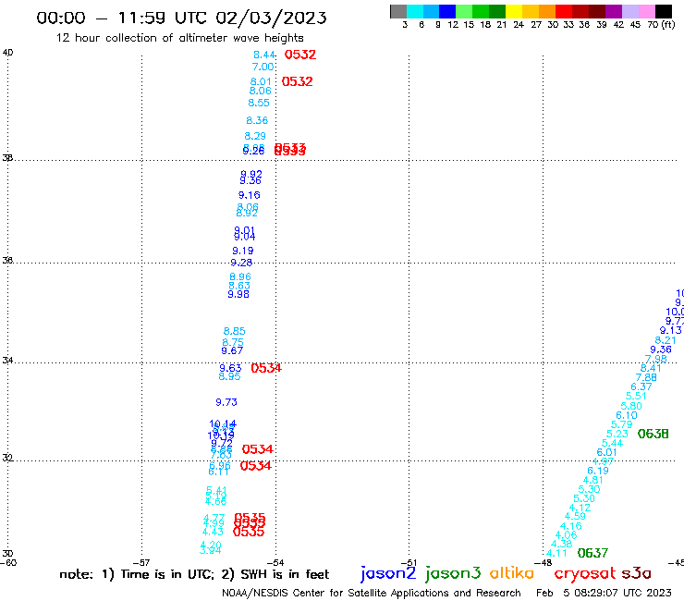Click the 4.59 wave height value
684x601 pixels.
(x=575, y=516)
